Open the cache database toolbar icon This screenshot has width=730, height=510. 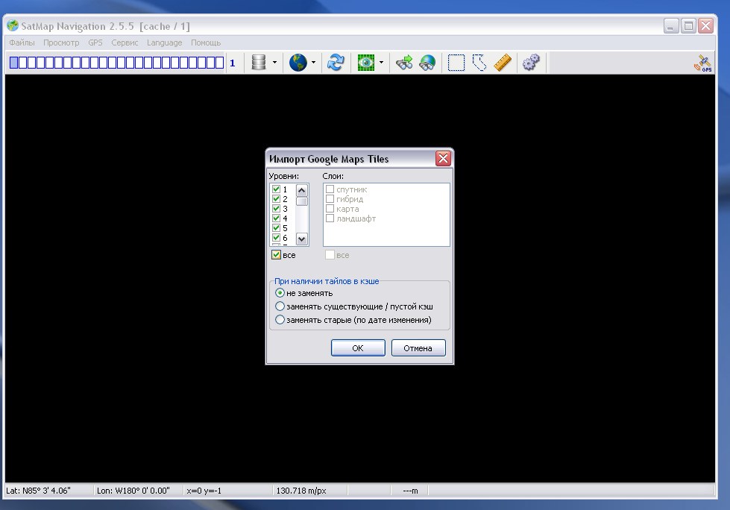[259, 63]
